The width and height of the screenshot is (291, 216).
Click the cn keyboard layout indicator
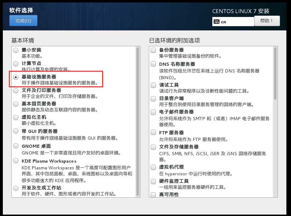point(233,22)
